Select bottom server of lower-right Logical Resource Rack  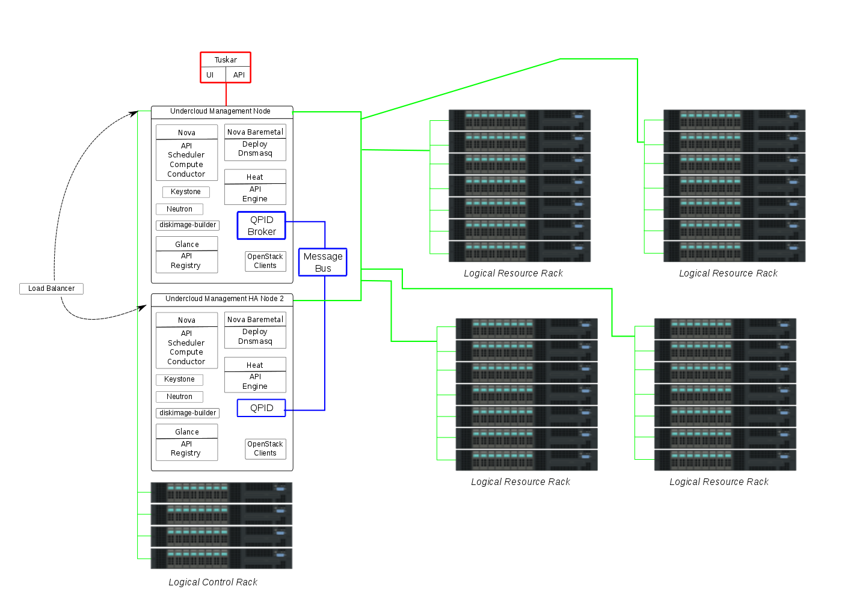[725, 460]
